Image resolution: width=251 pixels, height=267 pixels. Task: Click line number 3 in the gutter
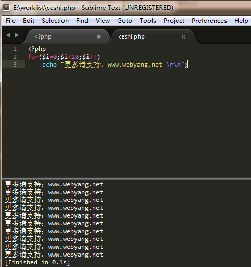(x=15, y=65)
